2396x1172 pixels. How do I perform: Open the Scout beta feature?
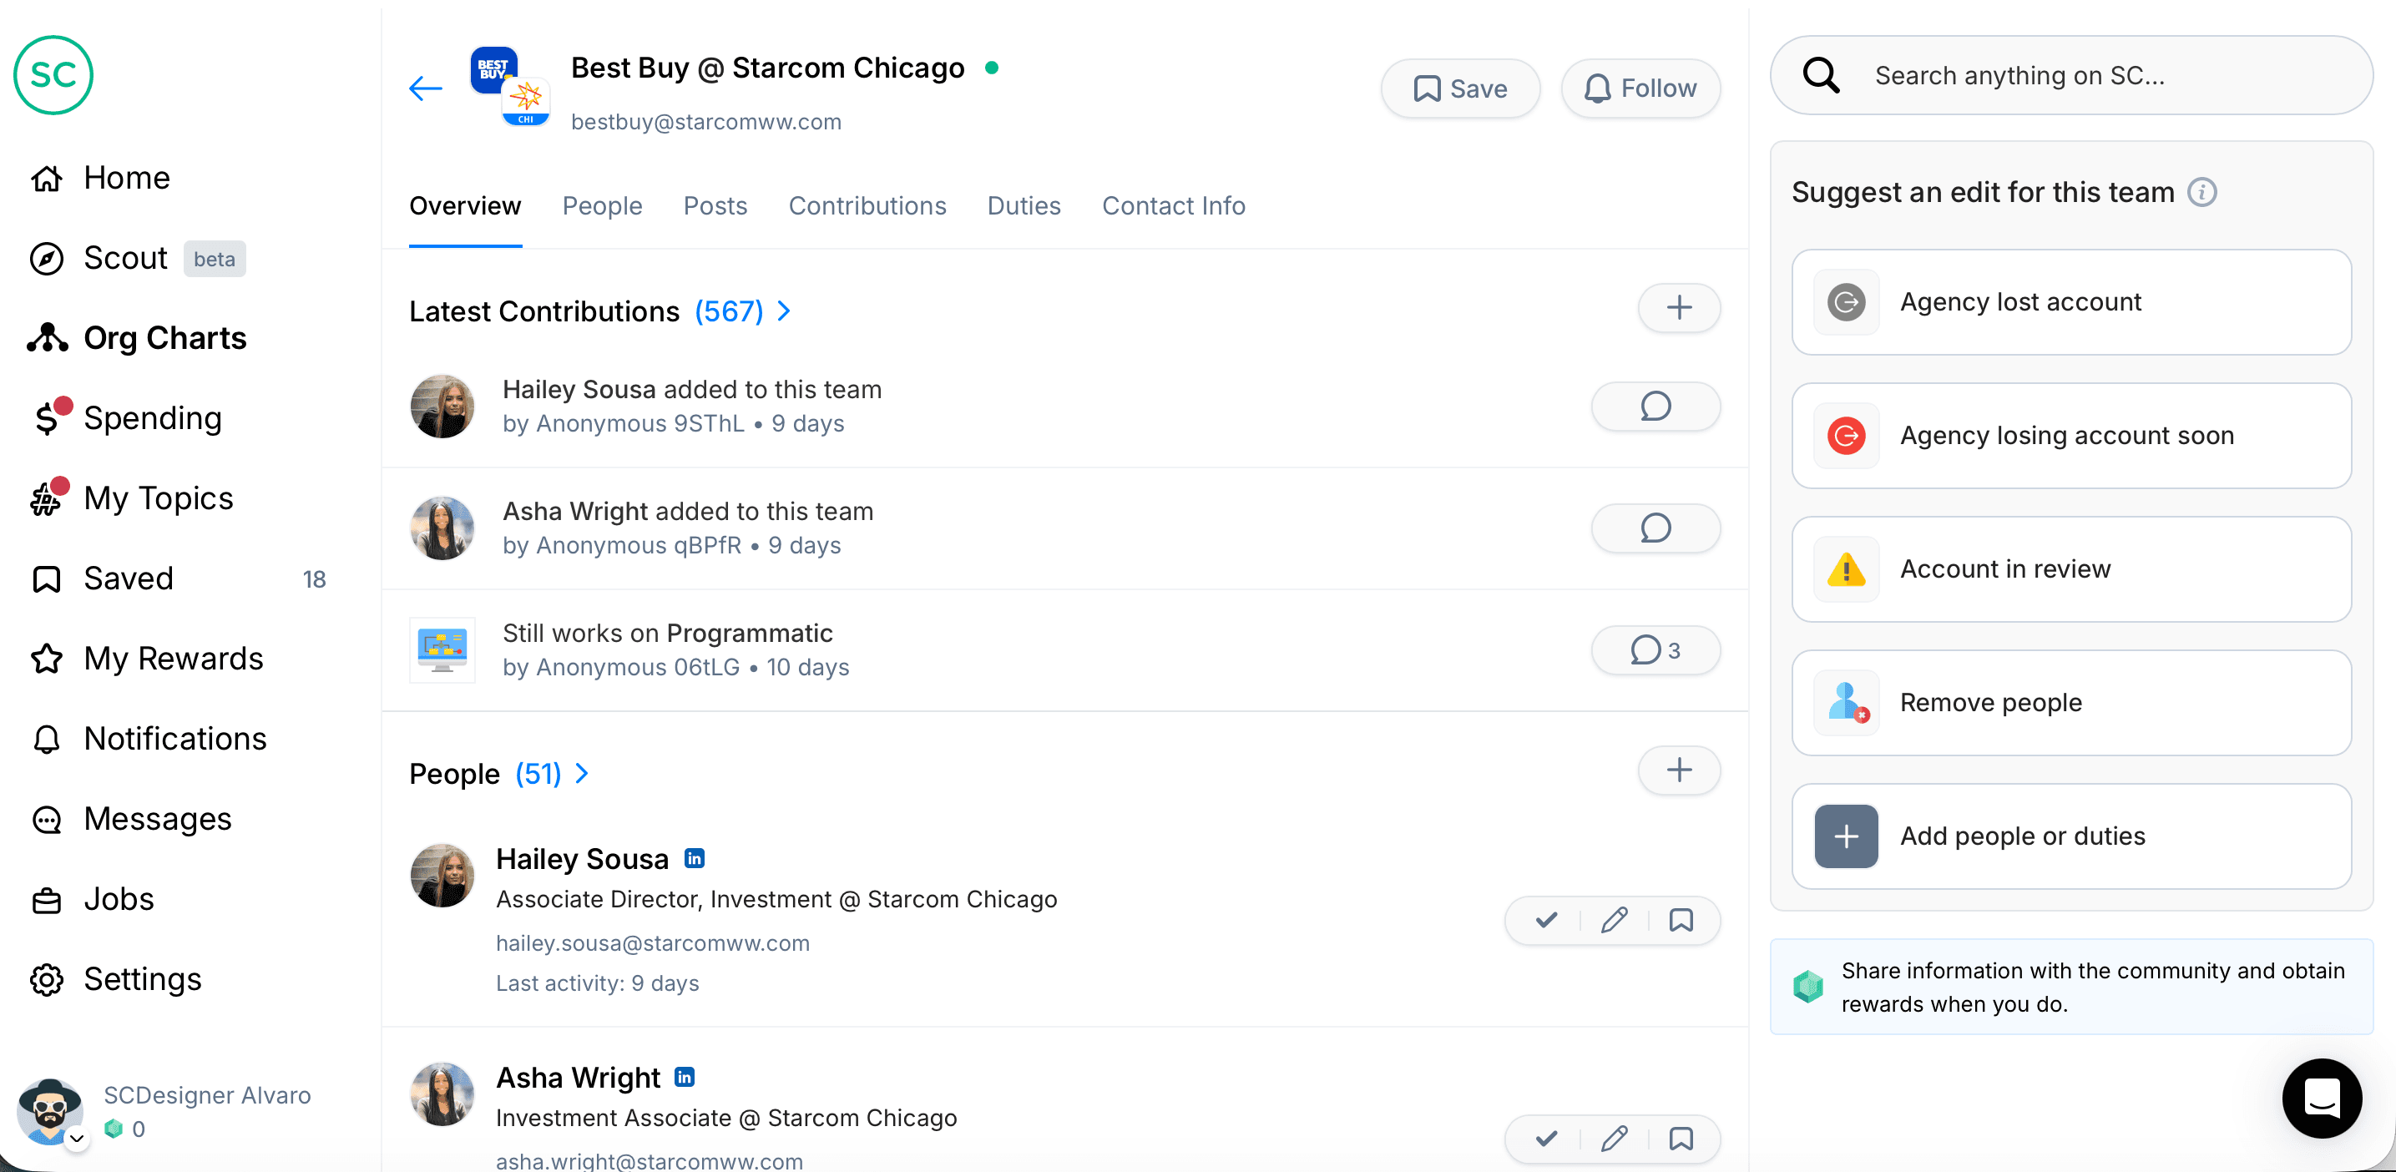click(x=125, y=258)
